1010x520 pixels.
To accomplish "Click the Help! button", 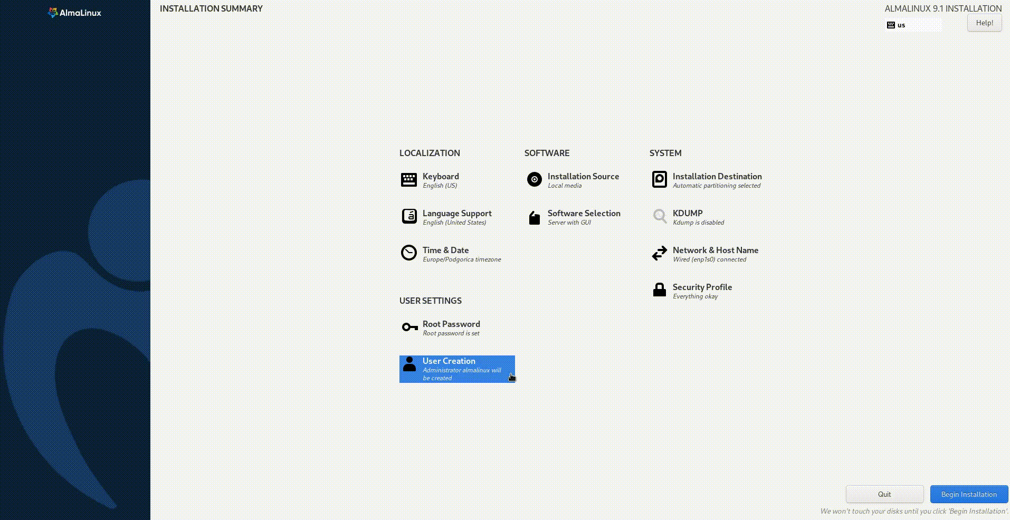I will click(984, 23).
